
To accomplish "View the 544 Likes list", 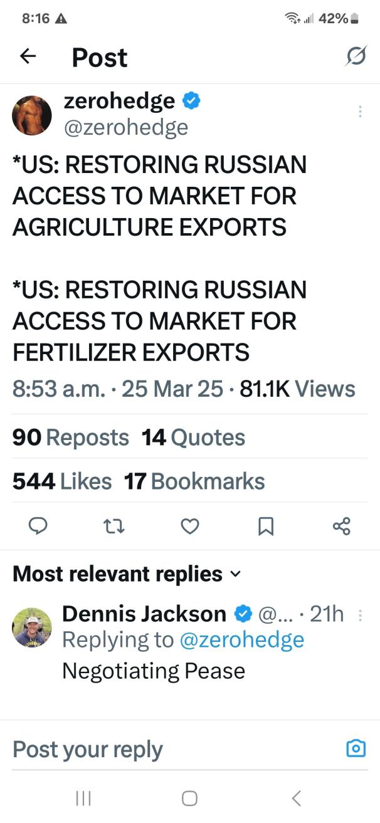I will point(62,481).
